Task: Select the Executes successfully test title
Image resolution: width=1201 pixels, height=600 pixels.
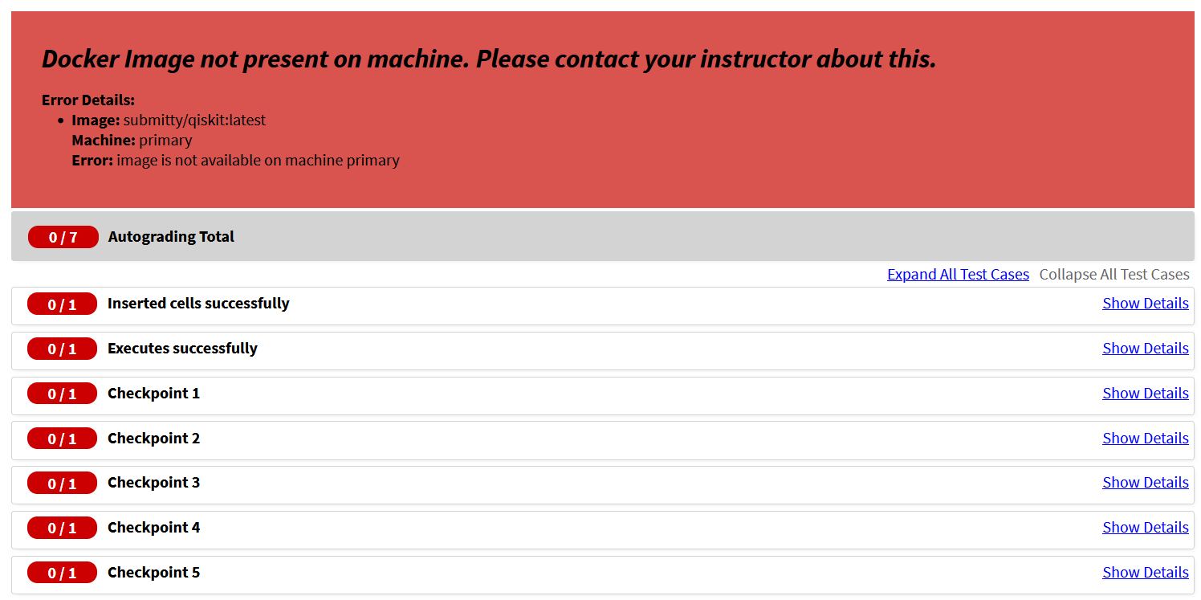Action: 182,349
